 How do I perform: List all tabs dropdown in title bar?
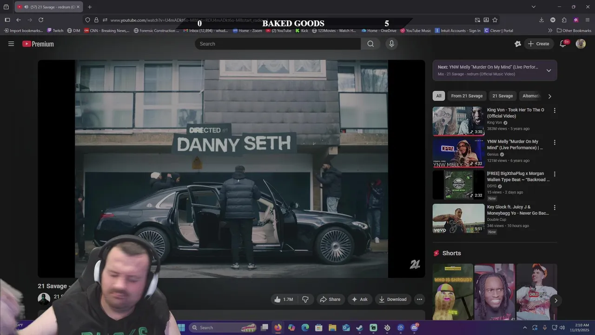point(534,7)
